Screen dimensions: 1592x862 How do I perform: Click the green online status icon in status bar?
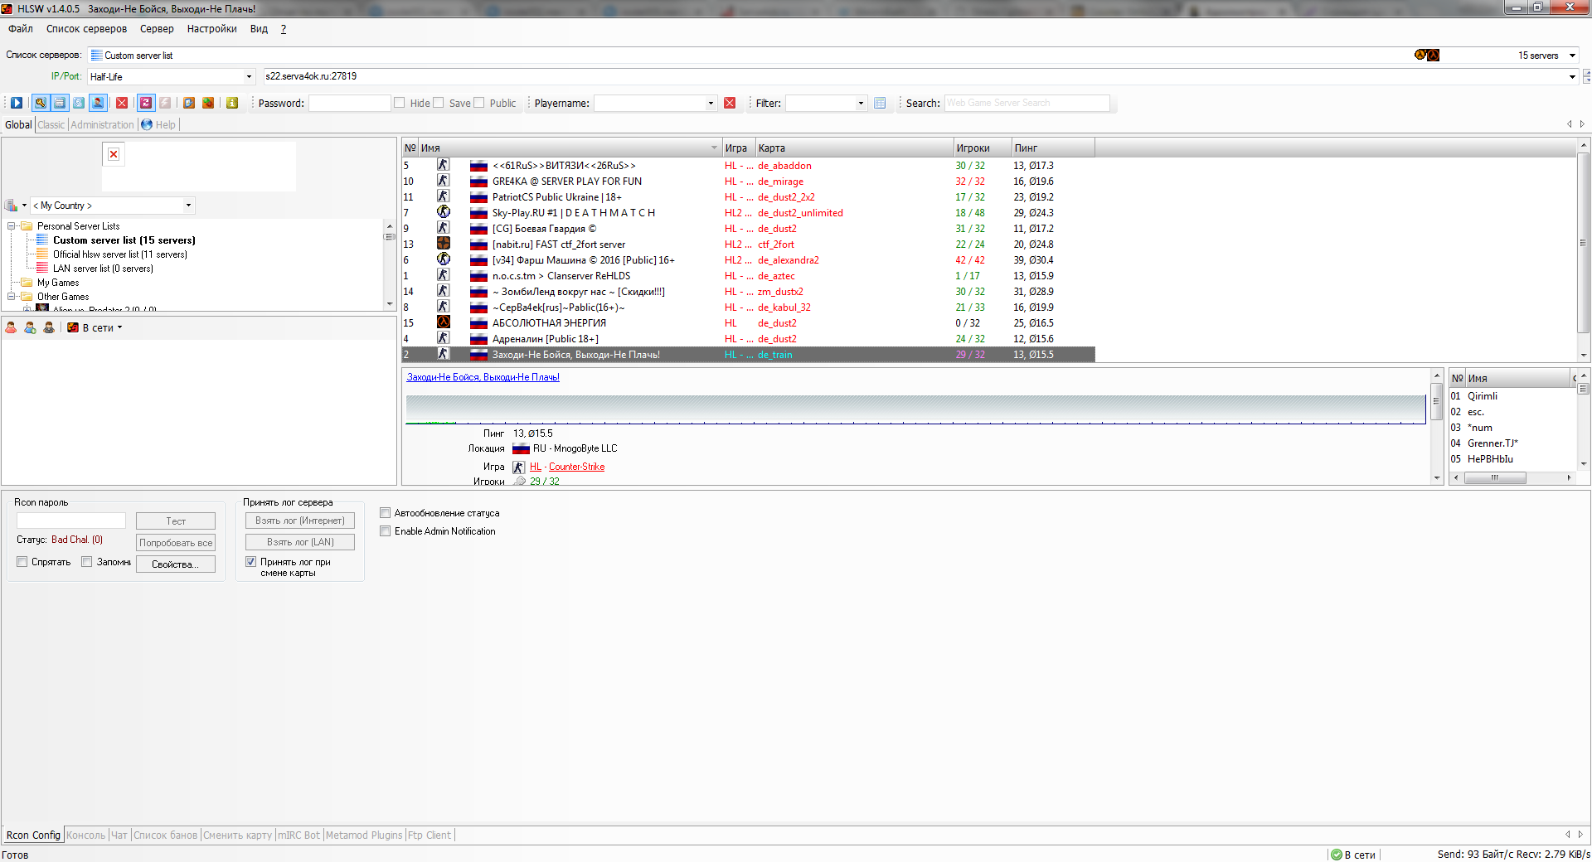click(1337, 855)
